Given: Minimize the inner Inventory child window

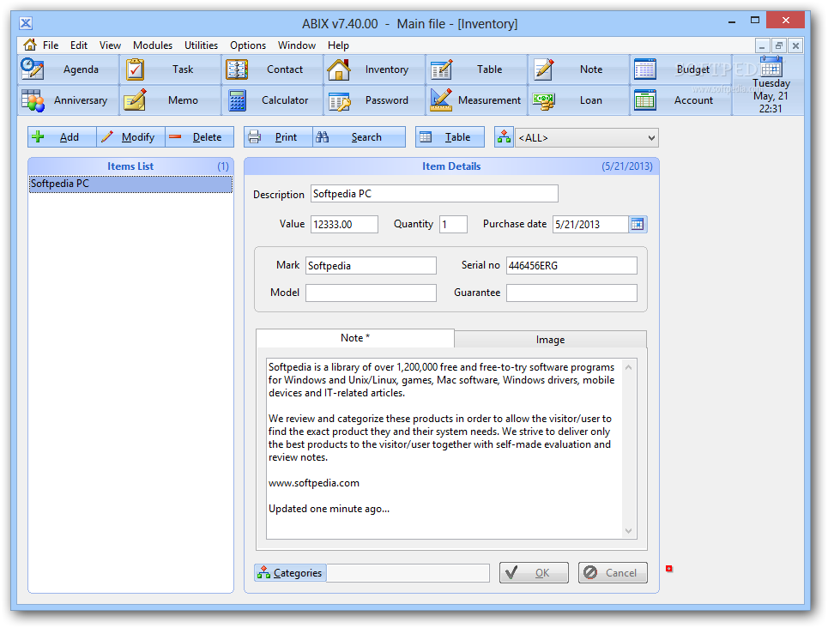Looking at the screenshot, I should [x=762, y=46].
